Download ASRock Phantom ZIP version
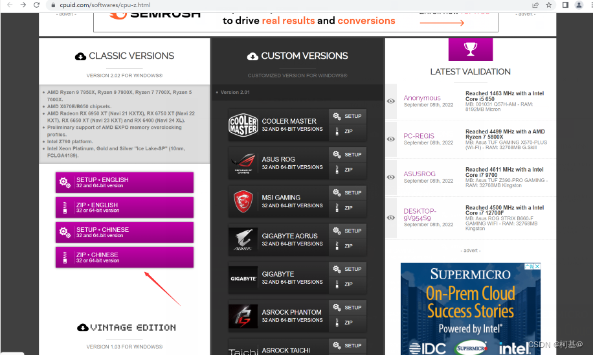The width and height of the screenshot is (593, 355). [x=348, y=323]
